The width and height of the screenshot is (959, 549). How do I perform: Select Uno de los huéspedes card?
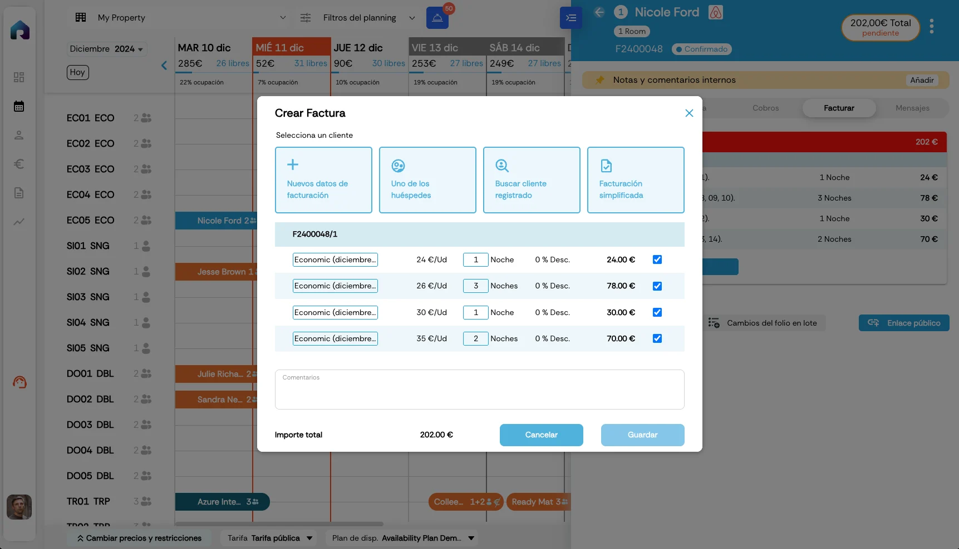(x=427, y=180)
